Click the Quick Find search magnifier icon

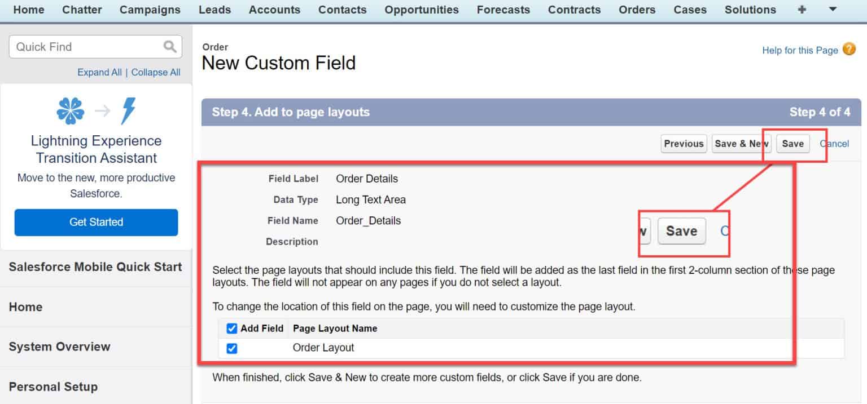click(170, 47)
